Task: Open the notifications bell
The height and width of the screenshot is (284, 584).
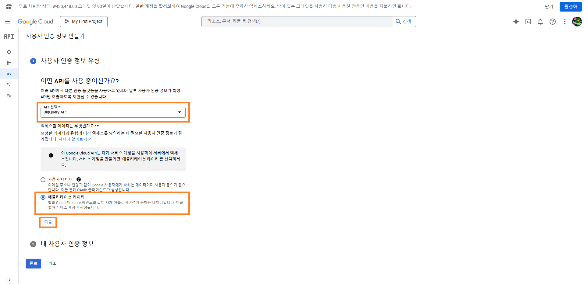Action: coord(540,22)
